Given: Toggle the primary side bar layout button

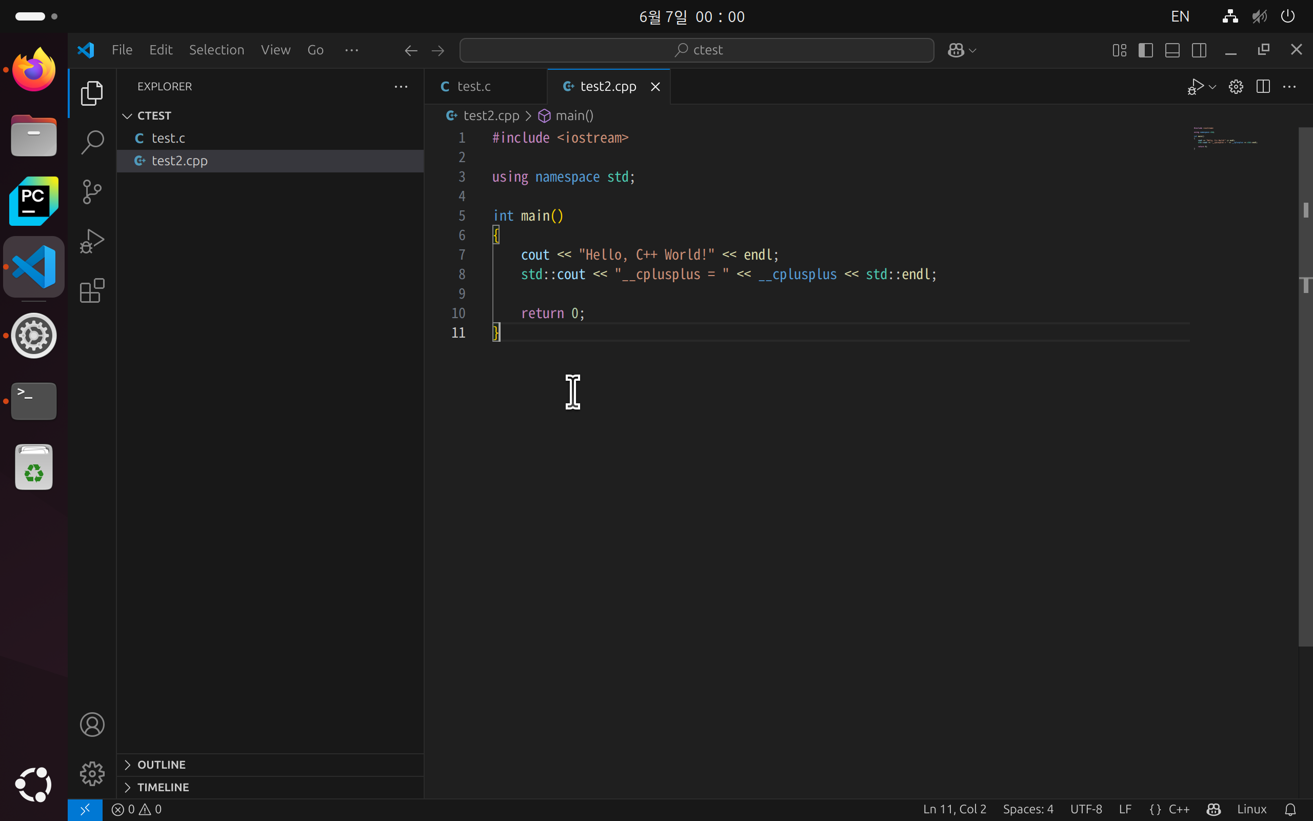Looking at the screenshot, I should point(1145,50).
